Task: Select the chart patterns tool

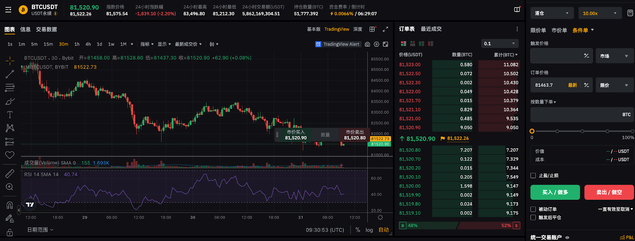Action: tap(10, 128)
